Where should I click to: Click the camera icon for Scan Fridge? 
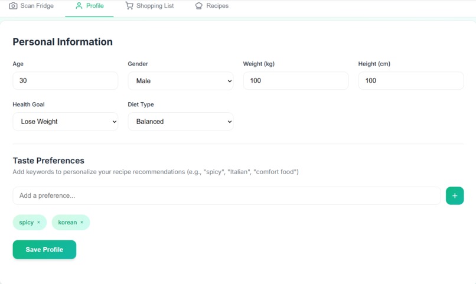point(13,6)
